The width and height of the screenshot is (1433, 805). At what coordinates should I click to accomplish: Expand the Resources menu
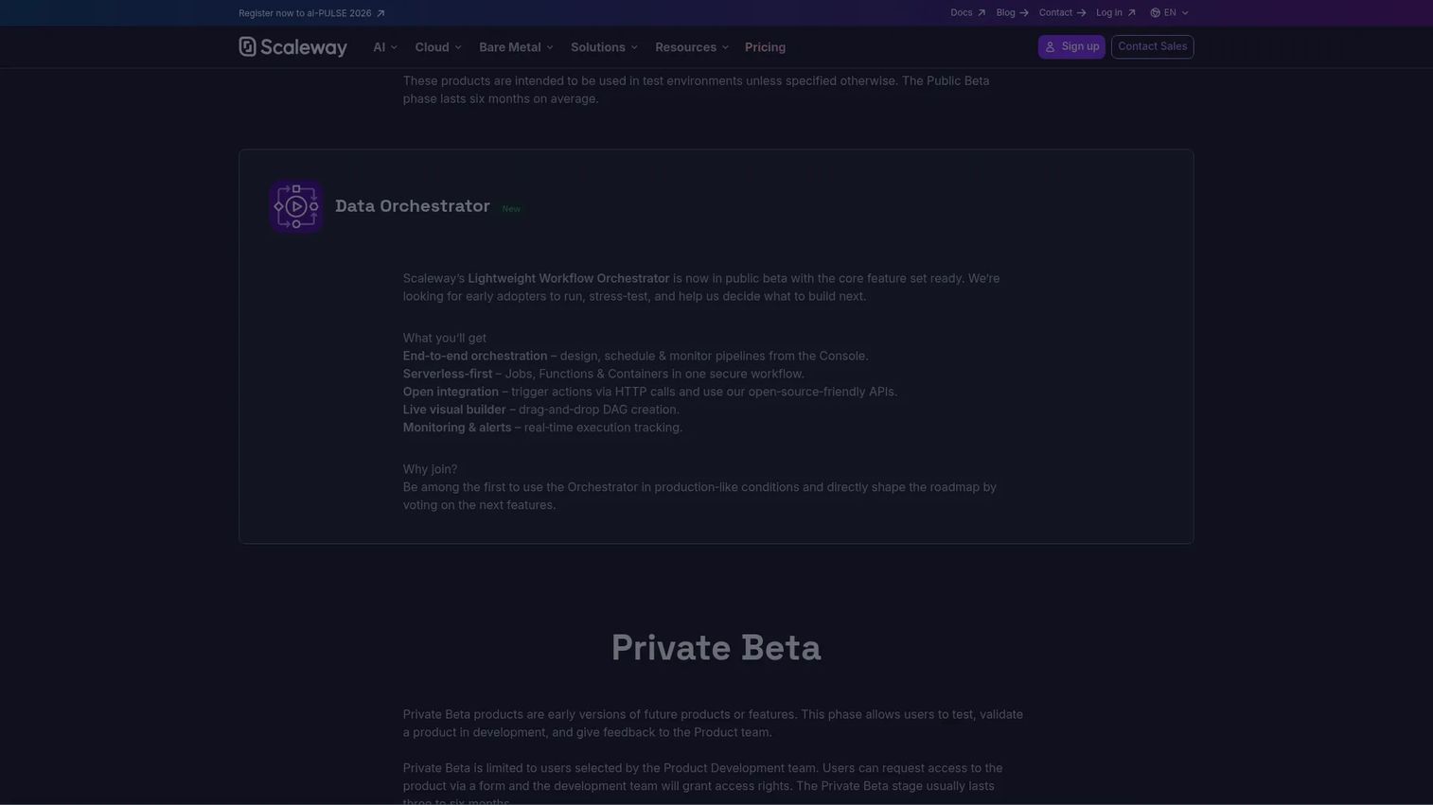point(692,47)
